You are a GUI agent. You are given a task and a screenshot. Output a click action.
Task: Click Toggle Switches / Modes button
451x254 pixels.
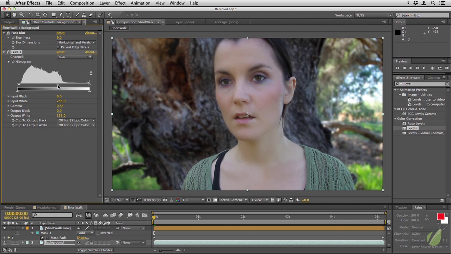point(95,250)
